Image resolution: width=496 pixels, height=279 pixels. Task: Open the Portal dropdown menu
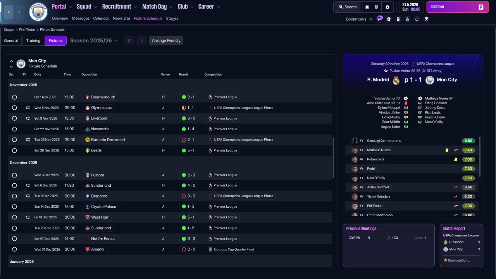(x=62, y=7)
